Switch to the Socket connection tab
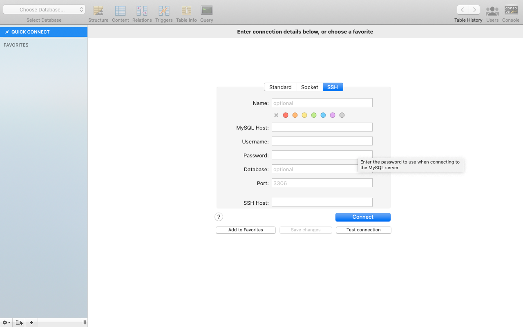This screenshot has height=327, width=523. 309,87
